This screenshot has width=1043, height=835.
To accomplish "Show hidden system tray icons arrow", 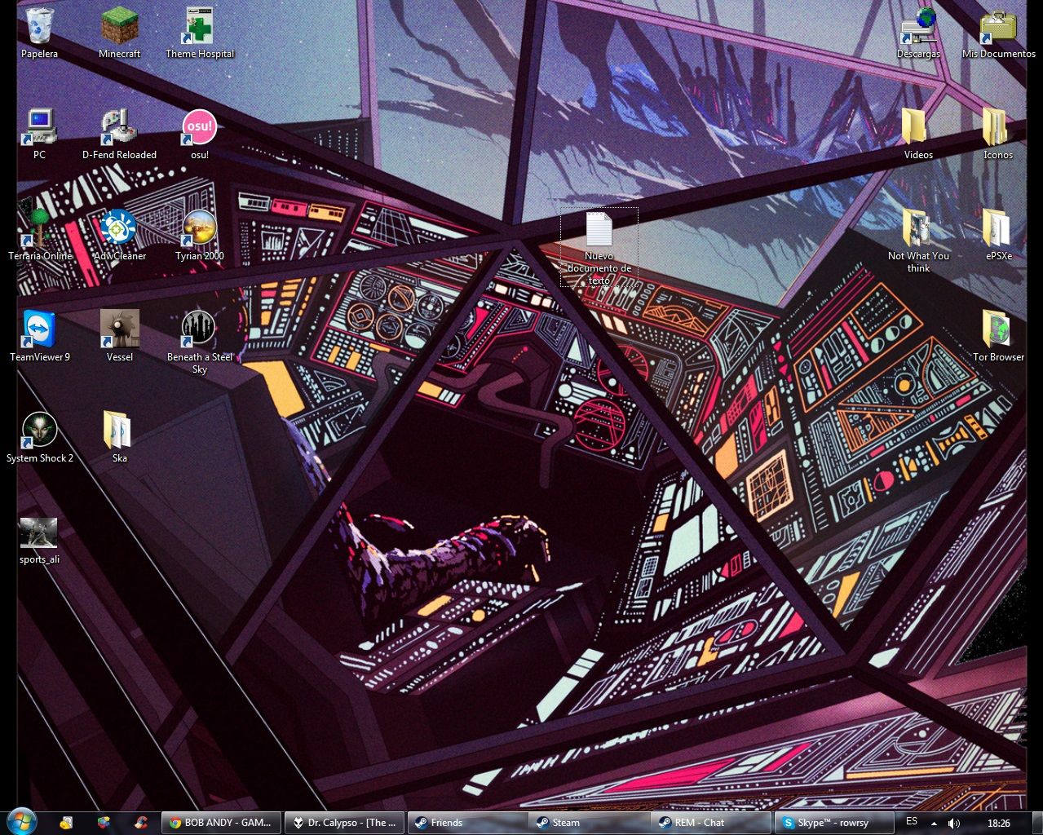I will click(934, 823).
